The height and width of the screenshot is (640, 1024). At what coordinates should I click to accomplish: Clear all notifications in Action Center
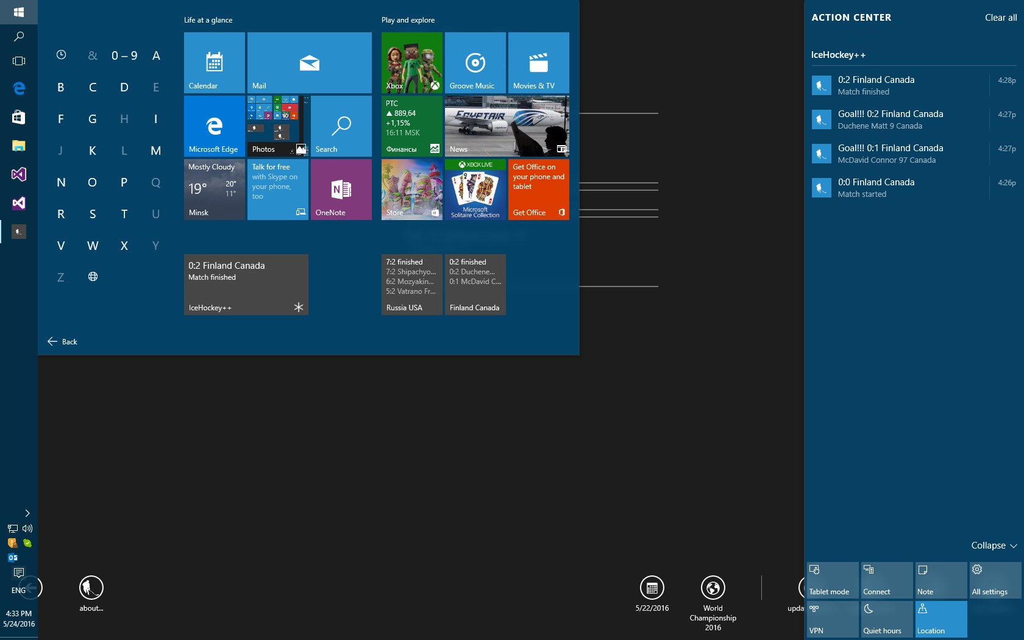[x=1001, y=18]
